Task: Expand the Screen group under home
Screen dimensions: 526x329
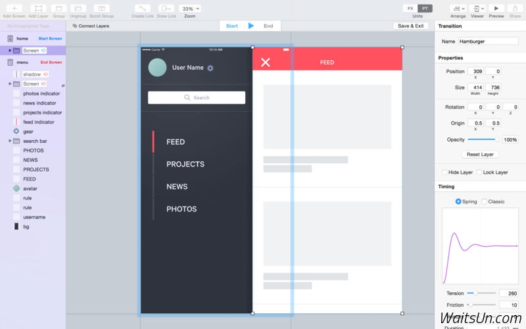Action: click(10, 51)
